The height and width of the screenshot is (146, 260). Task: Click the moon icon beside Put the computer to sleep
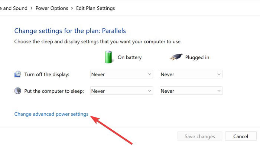coord(18,91)
